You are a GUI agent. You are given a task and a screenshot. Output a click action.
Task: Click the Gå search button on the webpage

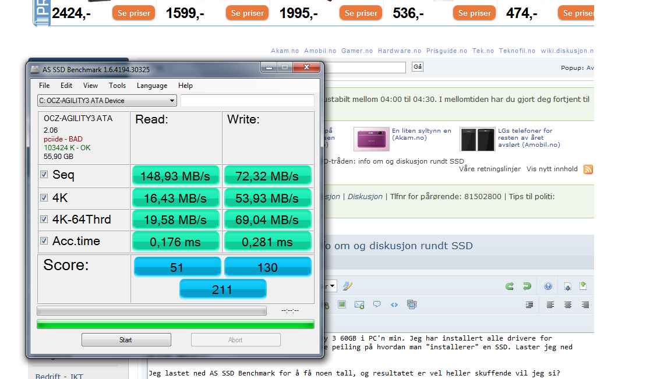pos(418,67)
